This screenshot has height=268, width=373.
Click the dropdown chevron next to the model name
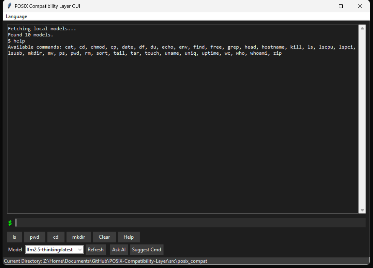[79, 249]
